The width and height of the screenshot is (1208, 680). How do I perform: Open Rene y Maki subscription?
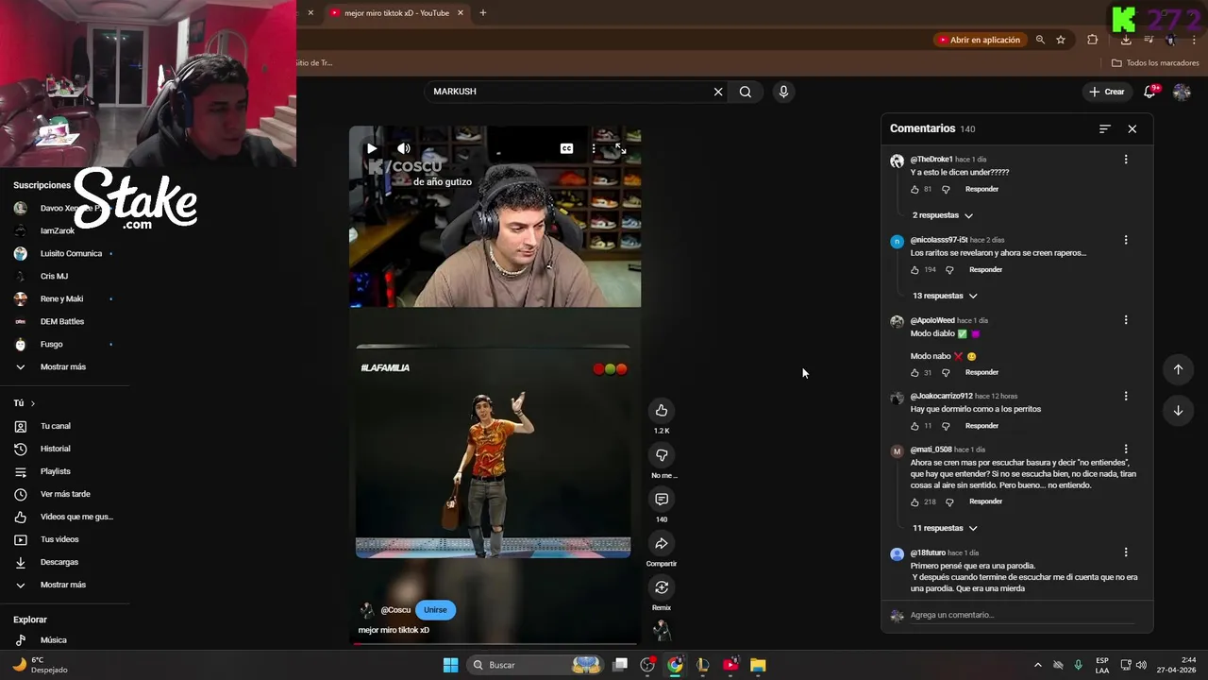(62, 298)
